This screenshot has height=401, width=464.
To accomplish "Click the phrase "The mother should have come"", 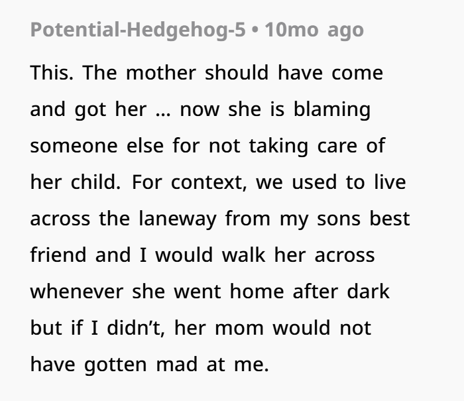I will point(234,73).
